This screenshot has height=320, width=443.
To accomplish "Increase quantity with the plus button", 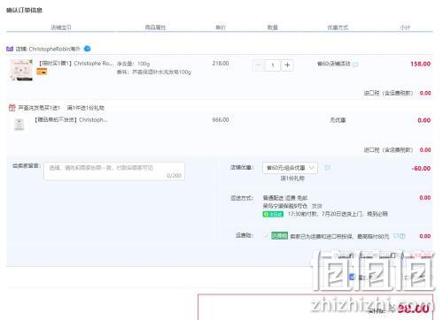I will 287,65.
